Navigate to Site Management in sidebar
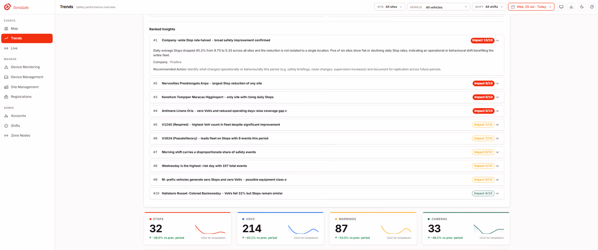 27,87
